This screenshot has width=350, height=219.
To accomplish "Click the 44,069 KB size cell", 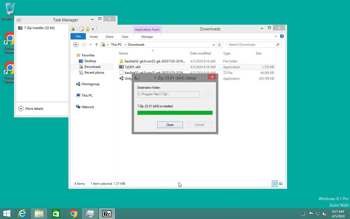I will pos(267,73).
